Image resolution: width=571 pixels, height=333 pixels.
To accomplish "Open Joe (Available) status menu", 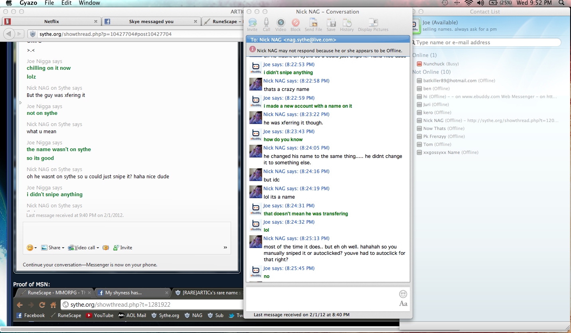I will [440, 22].
